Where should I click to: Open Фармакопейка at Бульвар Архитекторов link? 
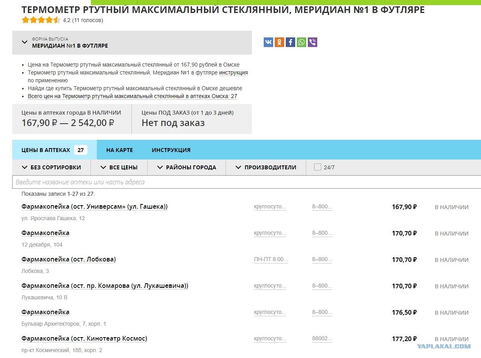point(46,312)
